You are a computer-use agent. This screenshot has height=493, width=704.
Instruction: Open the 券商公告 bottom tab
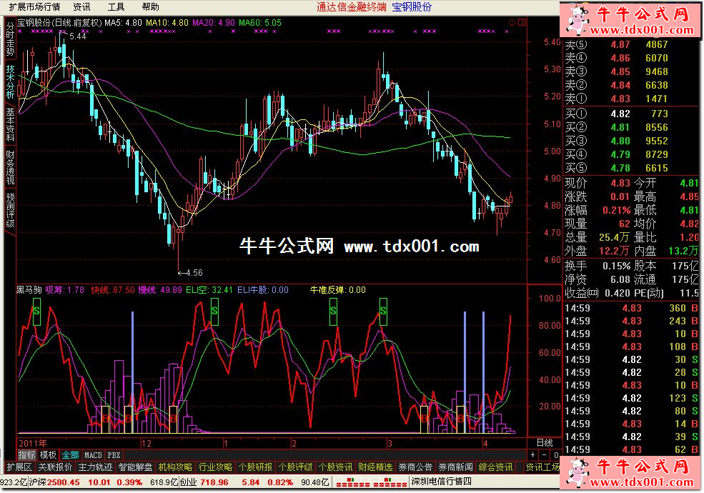(415, 467)
